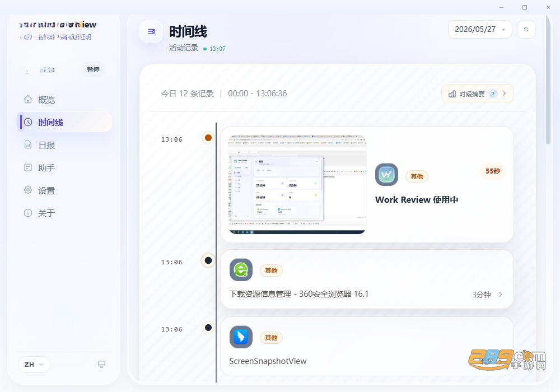Expand the 360安全浏览器 record chevron
Viewport: 560px width, 392px height.
point(500,294)
